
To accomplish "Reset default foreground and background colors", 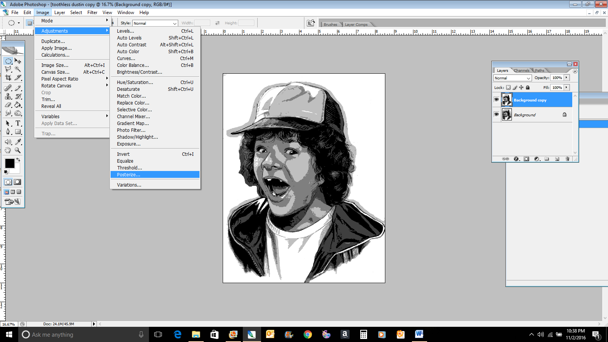I will pos(6,172).
